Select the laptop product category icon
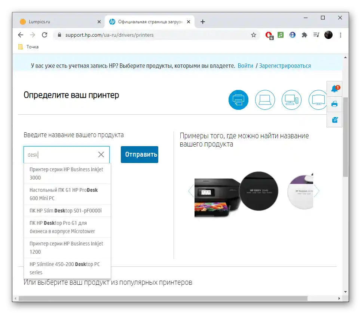Viewport: 361px width, 314px height. pos(265,100)
